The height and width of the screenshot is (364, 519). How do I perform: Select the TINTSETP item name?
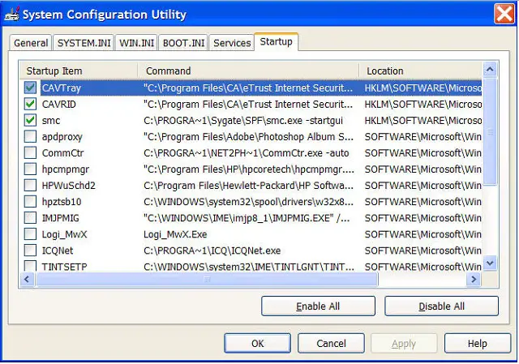coord(64,267)
